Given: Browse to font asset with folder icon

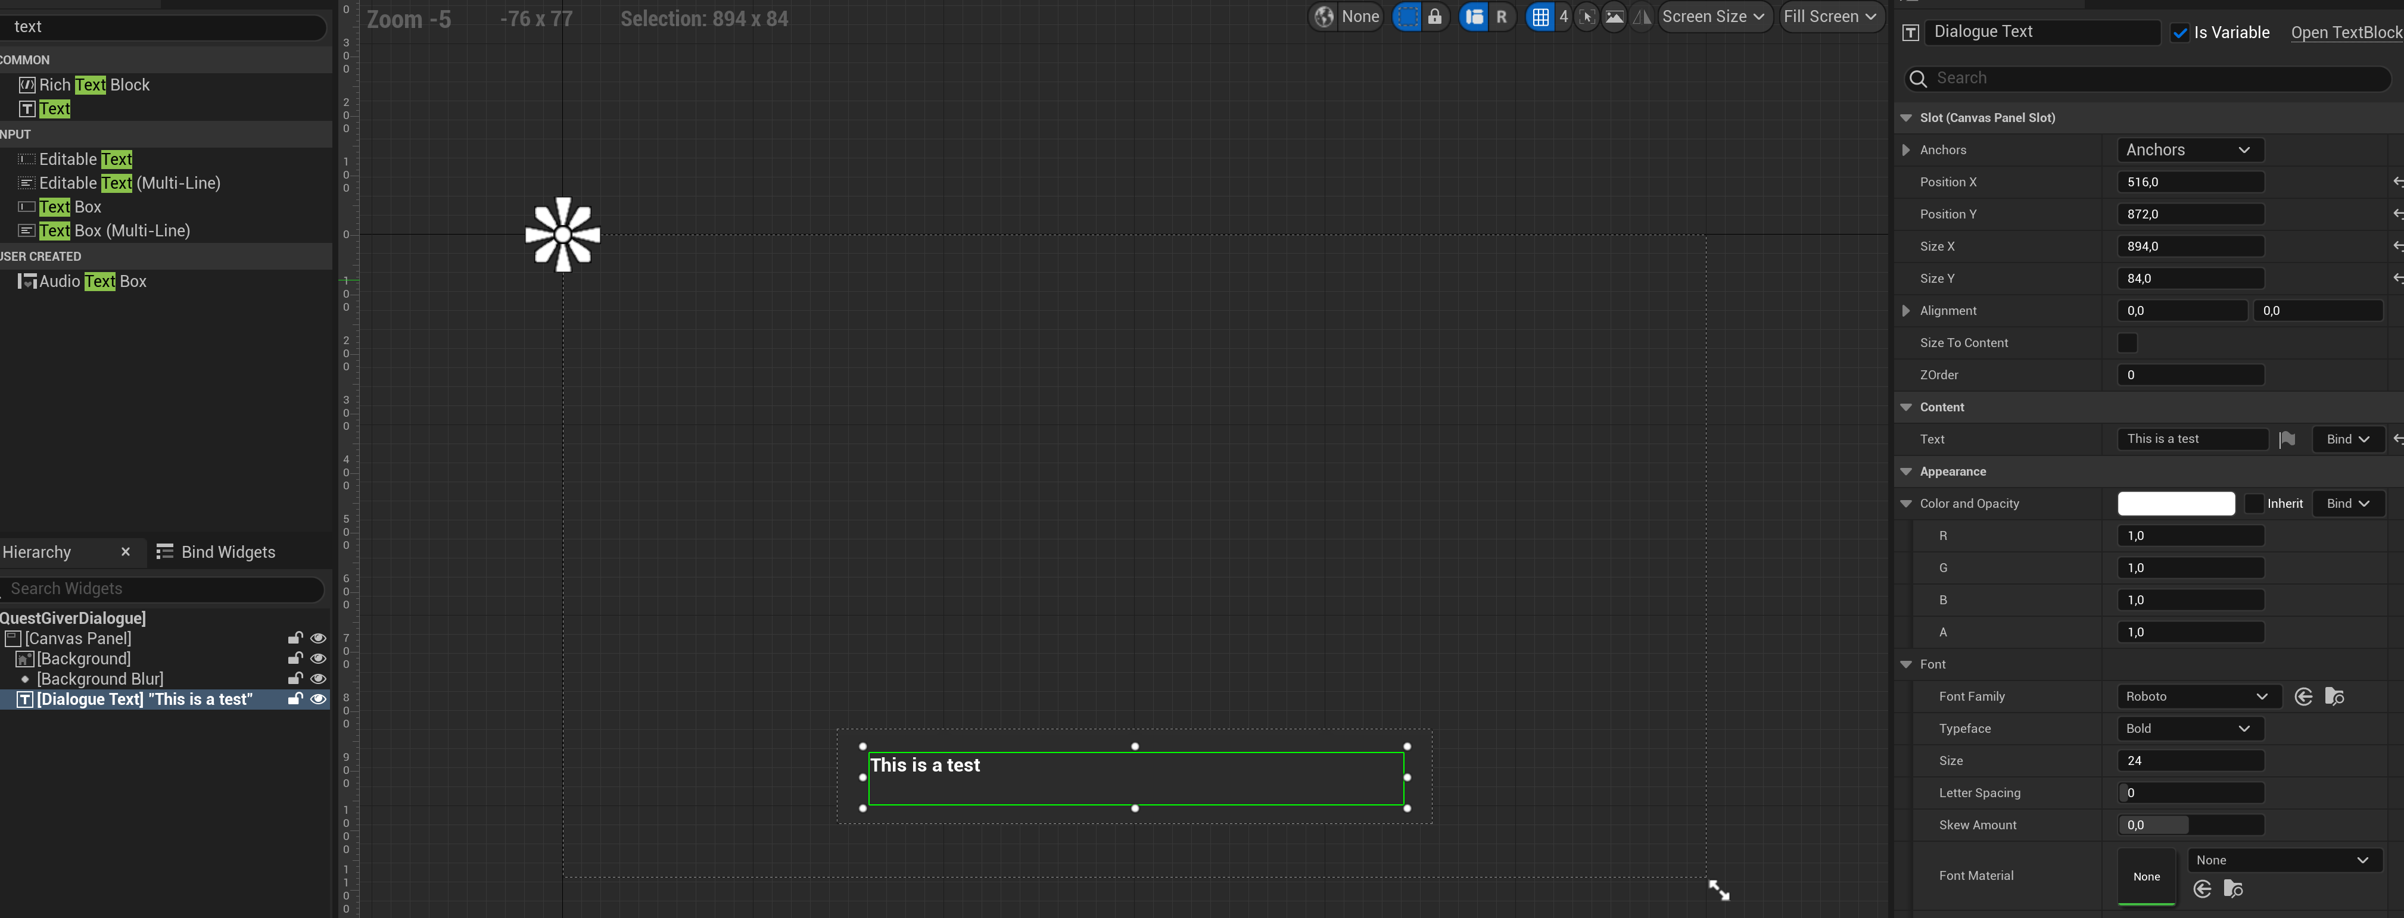Looking at the screenshot, I should tap(2334, 697).
